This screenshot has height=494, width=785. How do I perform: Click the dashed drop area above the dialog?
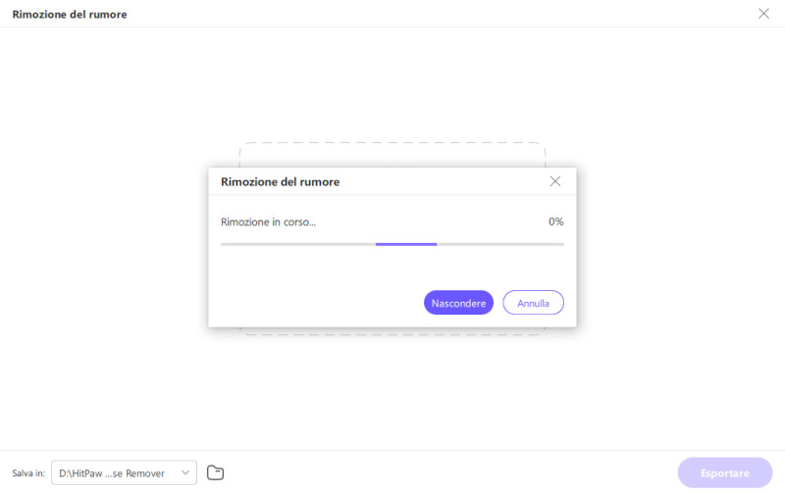(392, 155)
